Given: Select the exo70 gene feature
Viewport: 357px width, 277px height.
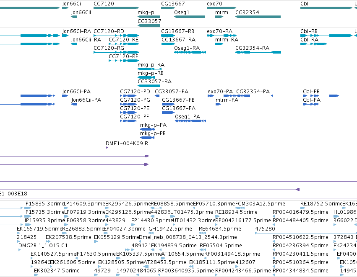Looking at the screenshot, I should click(x=221, y=8).
